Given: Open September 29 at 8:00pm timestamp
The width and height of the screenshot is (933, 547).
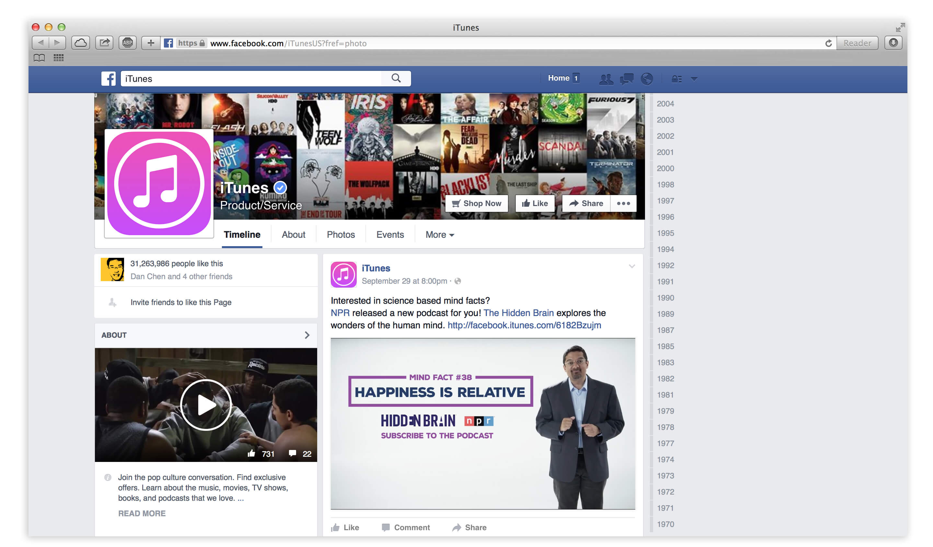Looking at the screenshot, I should [x=404, y=281].
